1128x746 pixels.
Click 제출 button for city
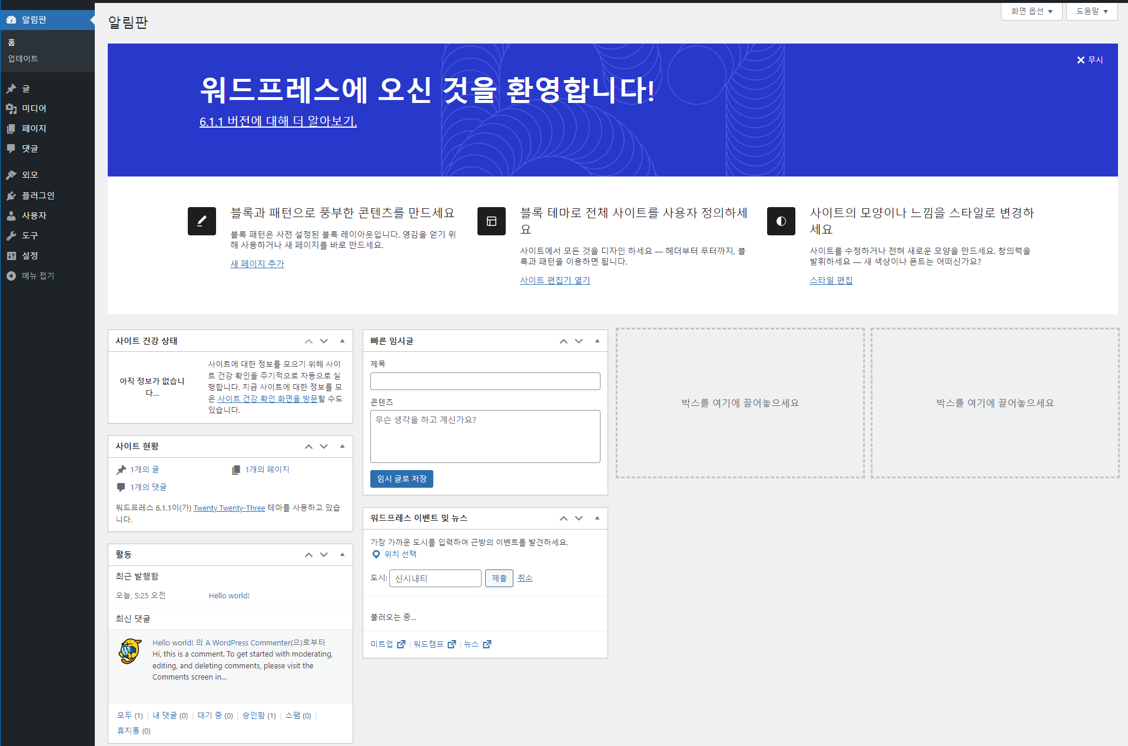(499, 578)
